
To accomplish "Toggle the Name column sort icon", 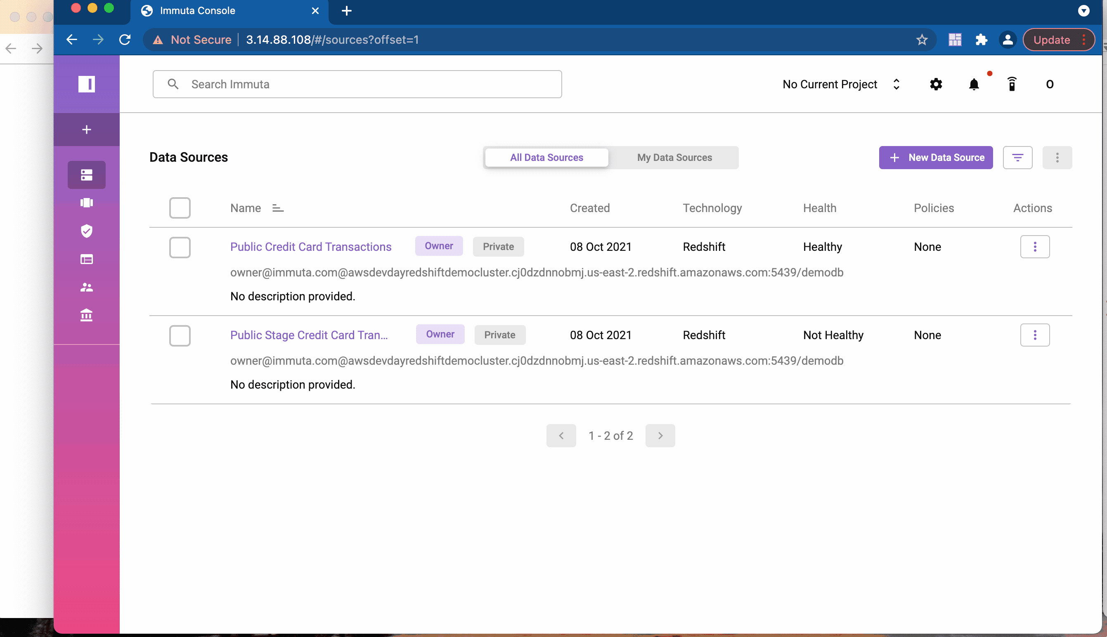I will [x=278, y=208].
